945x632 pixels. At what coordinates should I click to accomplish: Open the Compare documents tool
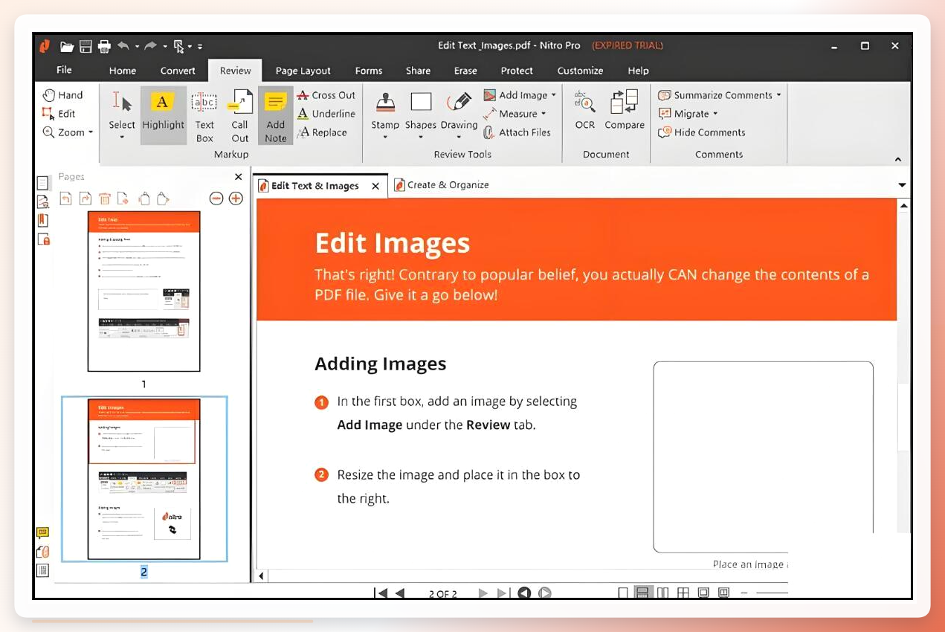[625, 110]
